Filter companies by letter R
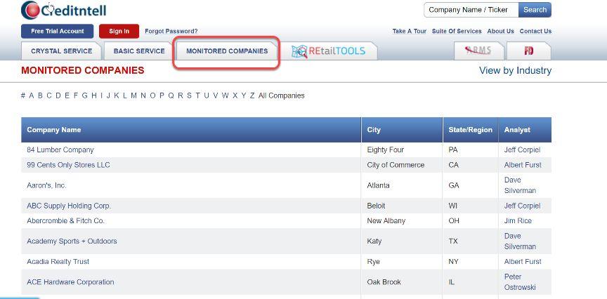The image size is (607, 299). pos(181,95)
